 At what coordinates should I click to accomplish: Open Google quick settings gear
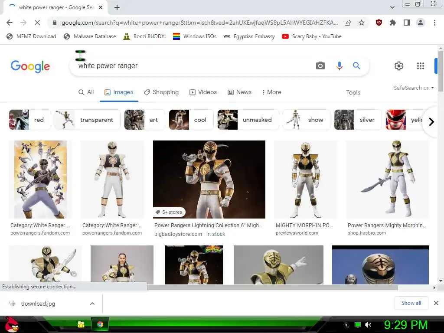click(x=399, y=66)
